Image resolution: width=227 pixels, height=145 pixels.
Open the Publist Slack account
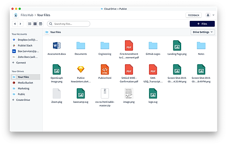[25, 45]
